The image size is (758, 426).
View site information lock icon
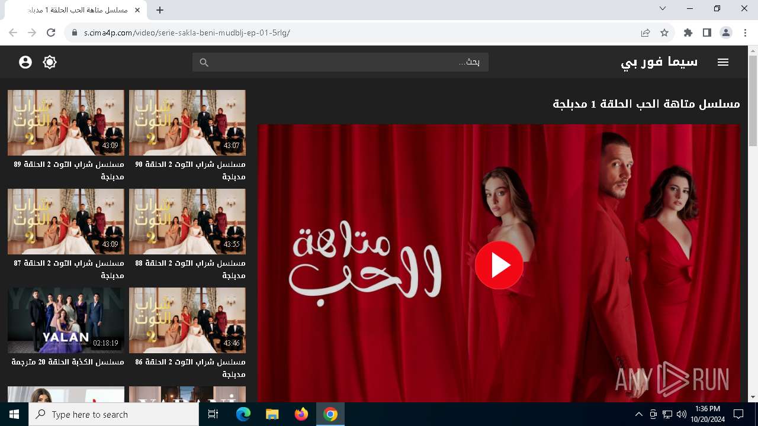coord(75,33)
